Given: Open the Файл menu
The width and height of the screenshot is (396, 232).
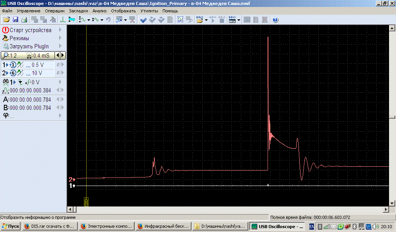Looking at the screenshot, I should (x=7, y=11).
